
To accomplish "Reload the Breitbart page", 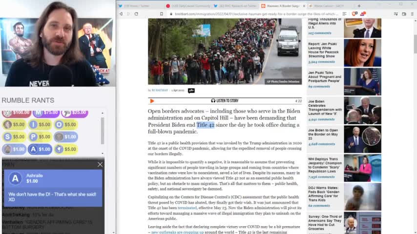I will coord(136,14).
